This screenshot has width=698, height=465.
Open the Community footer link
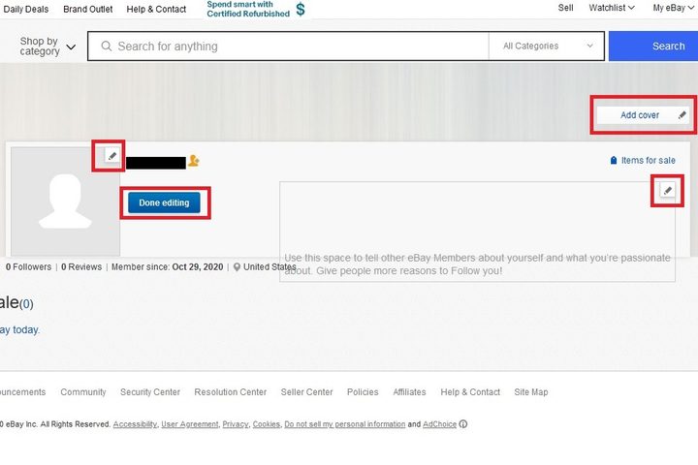pos(83,392)
